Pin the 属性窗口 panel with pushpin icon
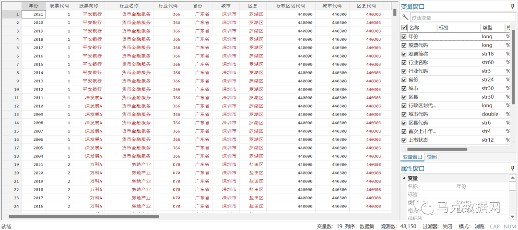Viewport: 518px width, 230px height. pos(512,169)
